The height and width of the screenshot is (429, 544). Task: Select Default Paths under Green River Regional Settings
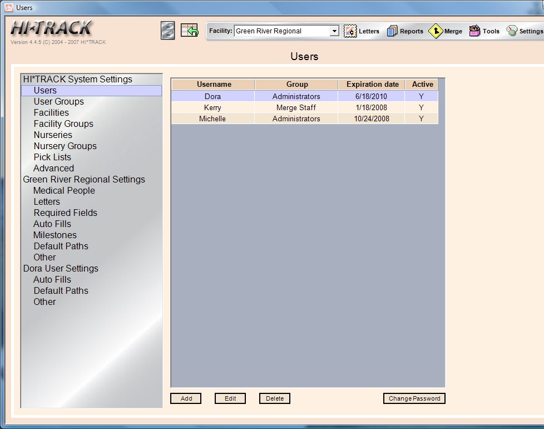61,246
